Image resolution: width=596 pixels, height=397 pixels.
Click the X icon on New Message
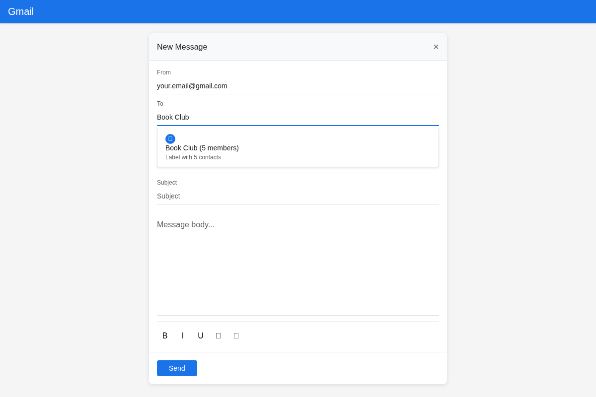tap(436, 47)
